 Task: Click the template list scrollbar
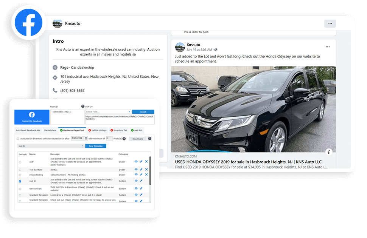[150, 171]
